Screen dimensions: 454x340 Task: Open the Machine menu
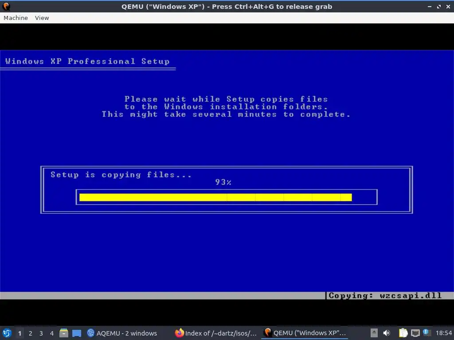coord(16,18)
